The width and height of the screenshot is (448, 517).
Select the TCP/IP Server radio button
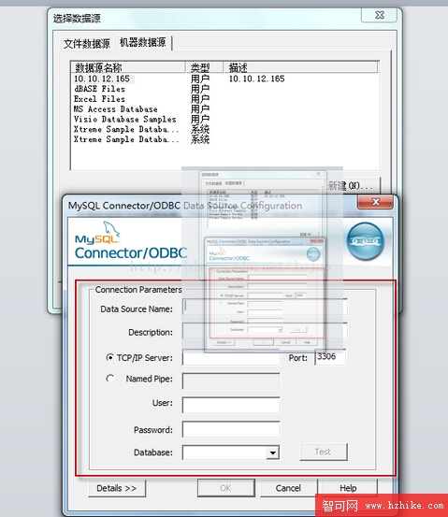110,357
